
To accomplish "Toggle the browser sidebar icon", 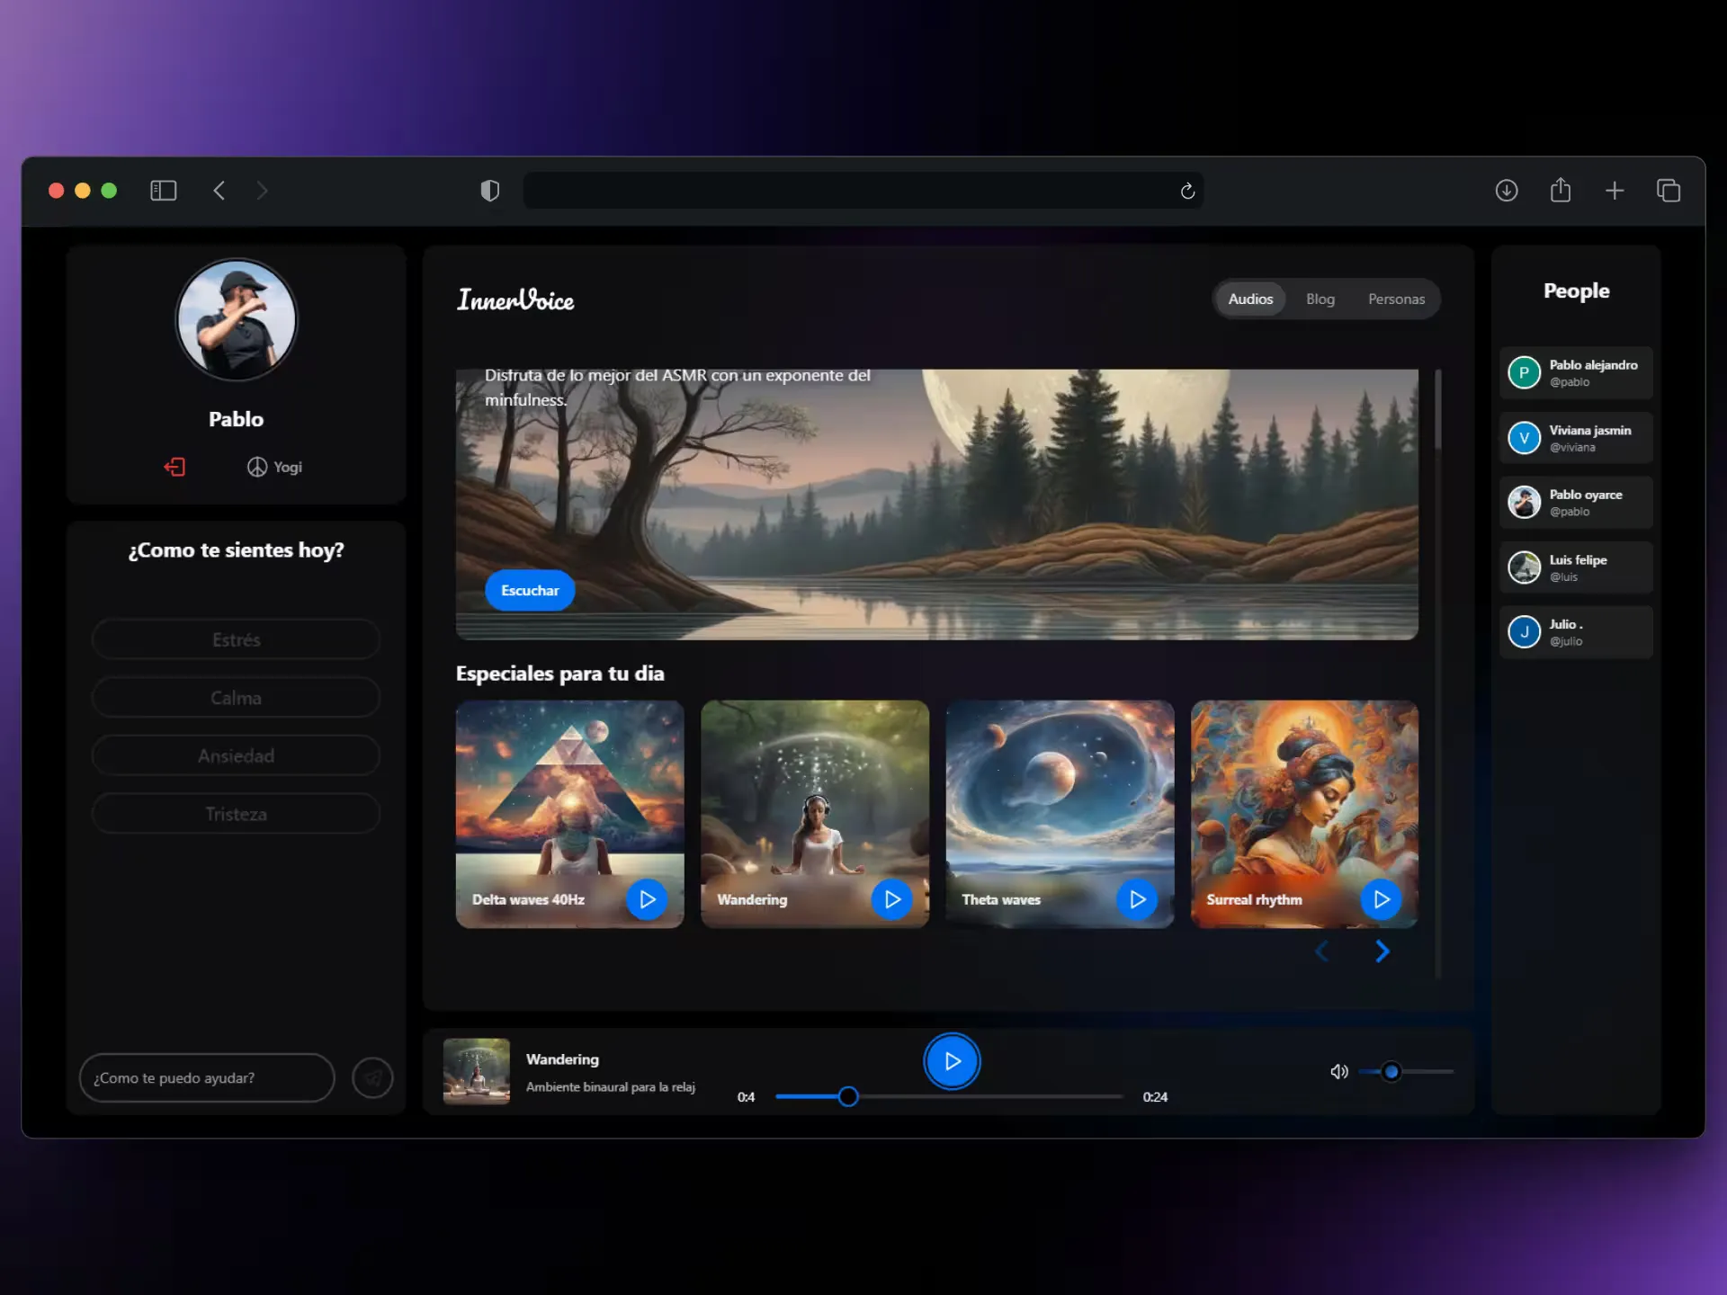I will [x=163, y=191].
